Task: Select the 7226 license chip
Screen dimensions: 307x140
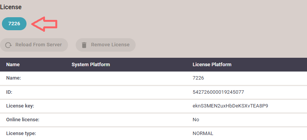Action: pyautogui.click(x=14, y=24)
